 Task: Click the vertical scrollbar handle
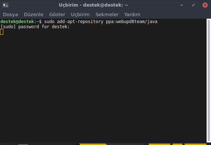coord(209,81)
